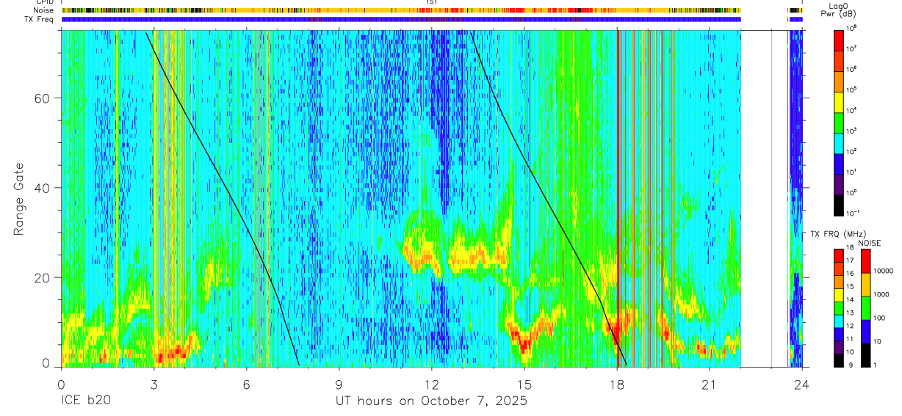Click the orange 1000–10000 band in NOISE colorbar
The image size is (902, 416).
[x=865, y=284]
